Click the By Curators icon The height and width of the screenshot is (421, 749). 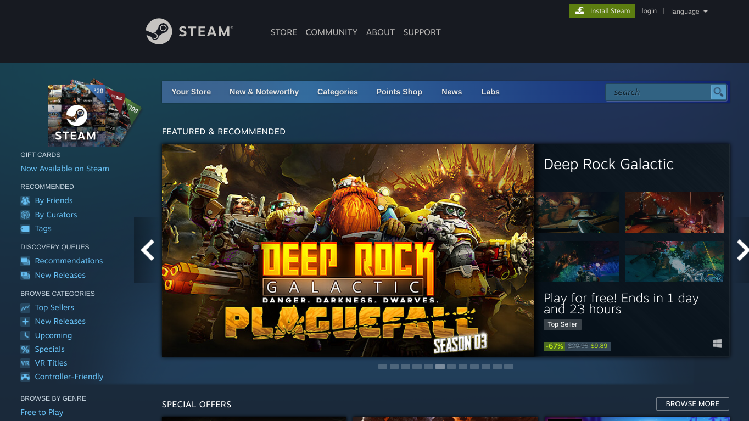point(25,215)
